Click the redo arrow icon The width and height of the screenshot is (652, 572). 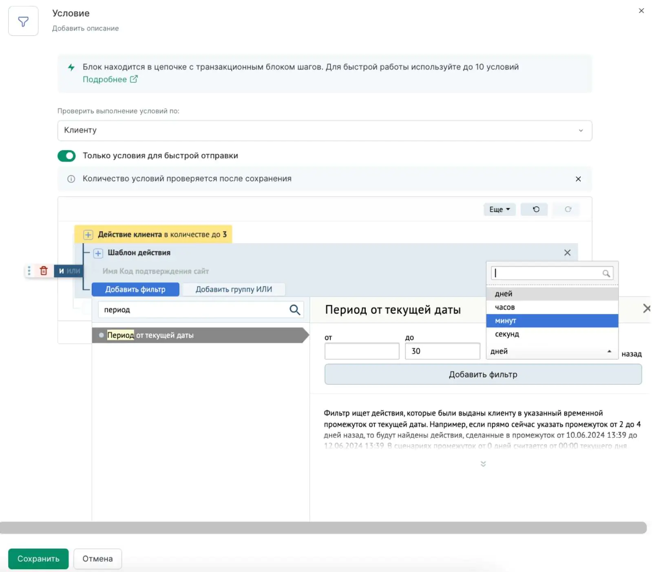[568, 209]
